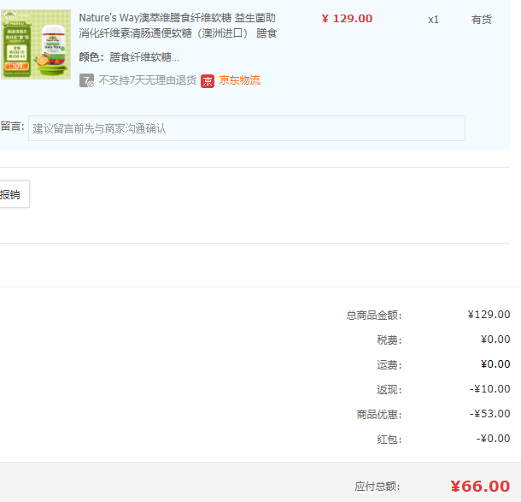521x502 pixels.
Task: Click the 7-day no-return policy icon
Action: pyautogui.click(x=86, y=80)
